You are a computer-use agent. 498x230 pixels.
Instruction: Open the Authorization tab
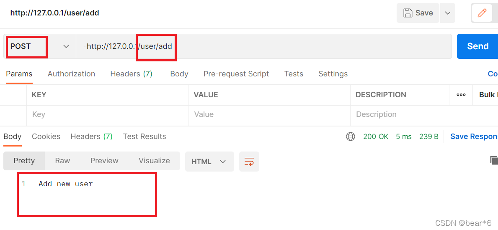(71, 74)
